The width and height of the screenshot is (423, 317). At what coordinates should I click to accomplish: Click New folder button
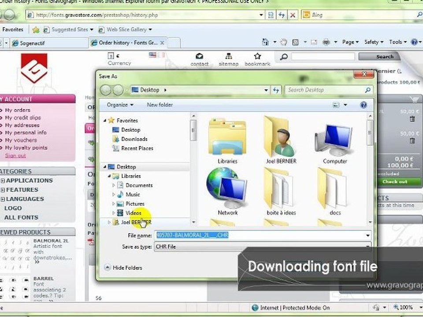click(160, 105)
